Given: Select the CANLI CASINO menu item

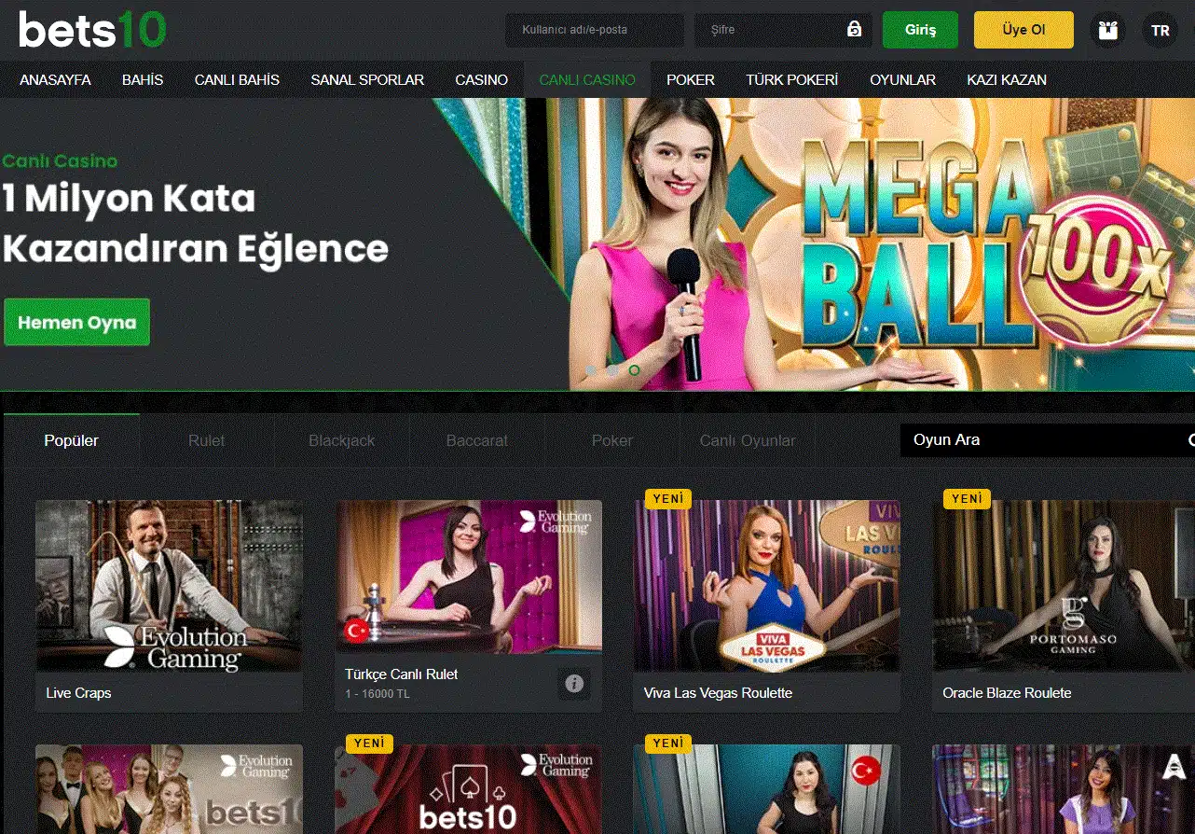Looking at the screenshot, I should coord(587,80).
